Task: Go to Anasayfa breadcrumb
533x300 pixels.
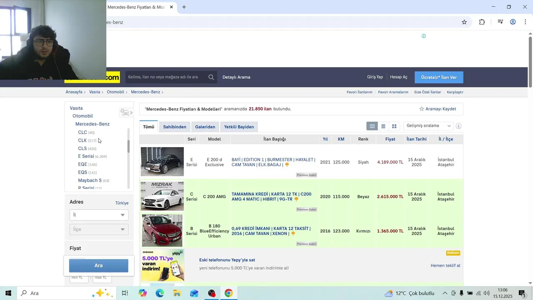Action: pyautogui.click(x=74, y=92)
